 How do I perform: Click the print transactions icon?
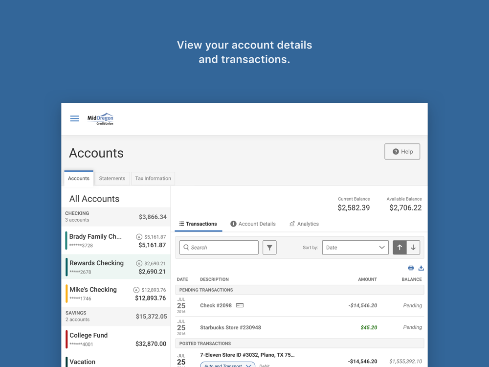click(x=411, y=268)
